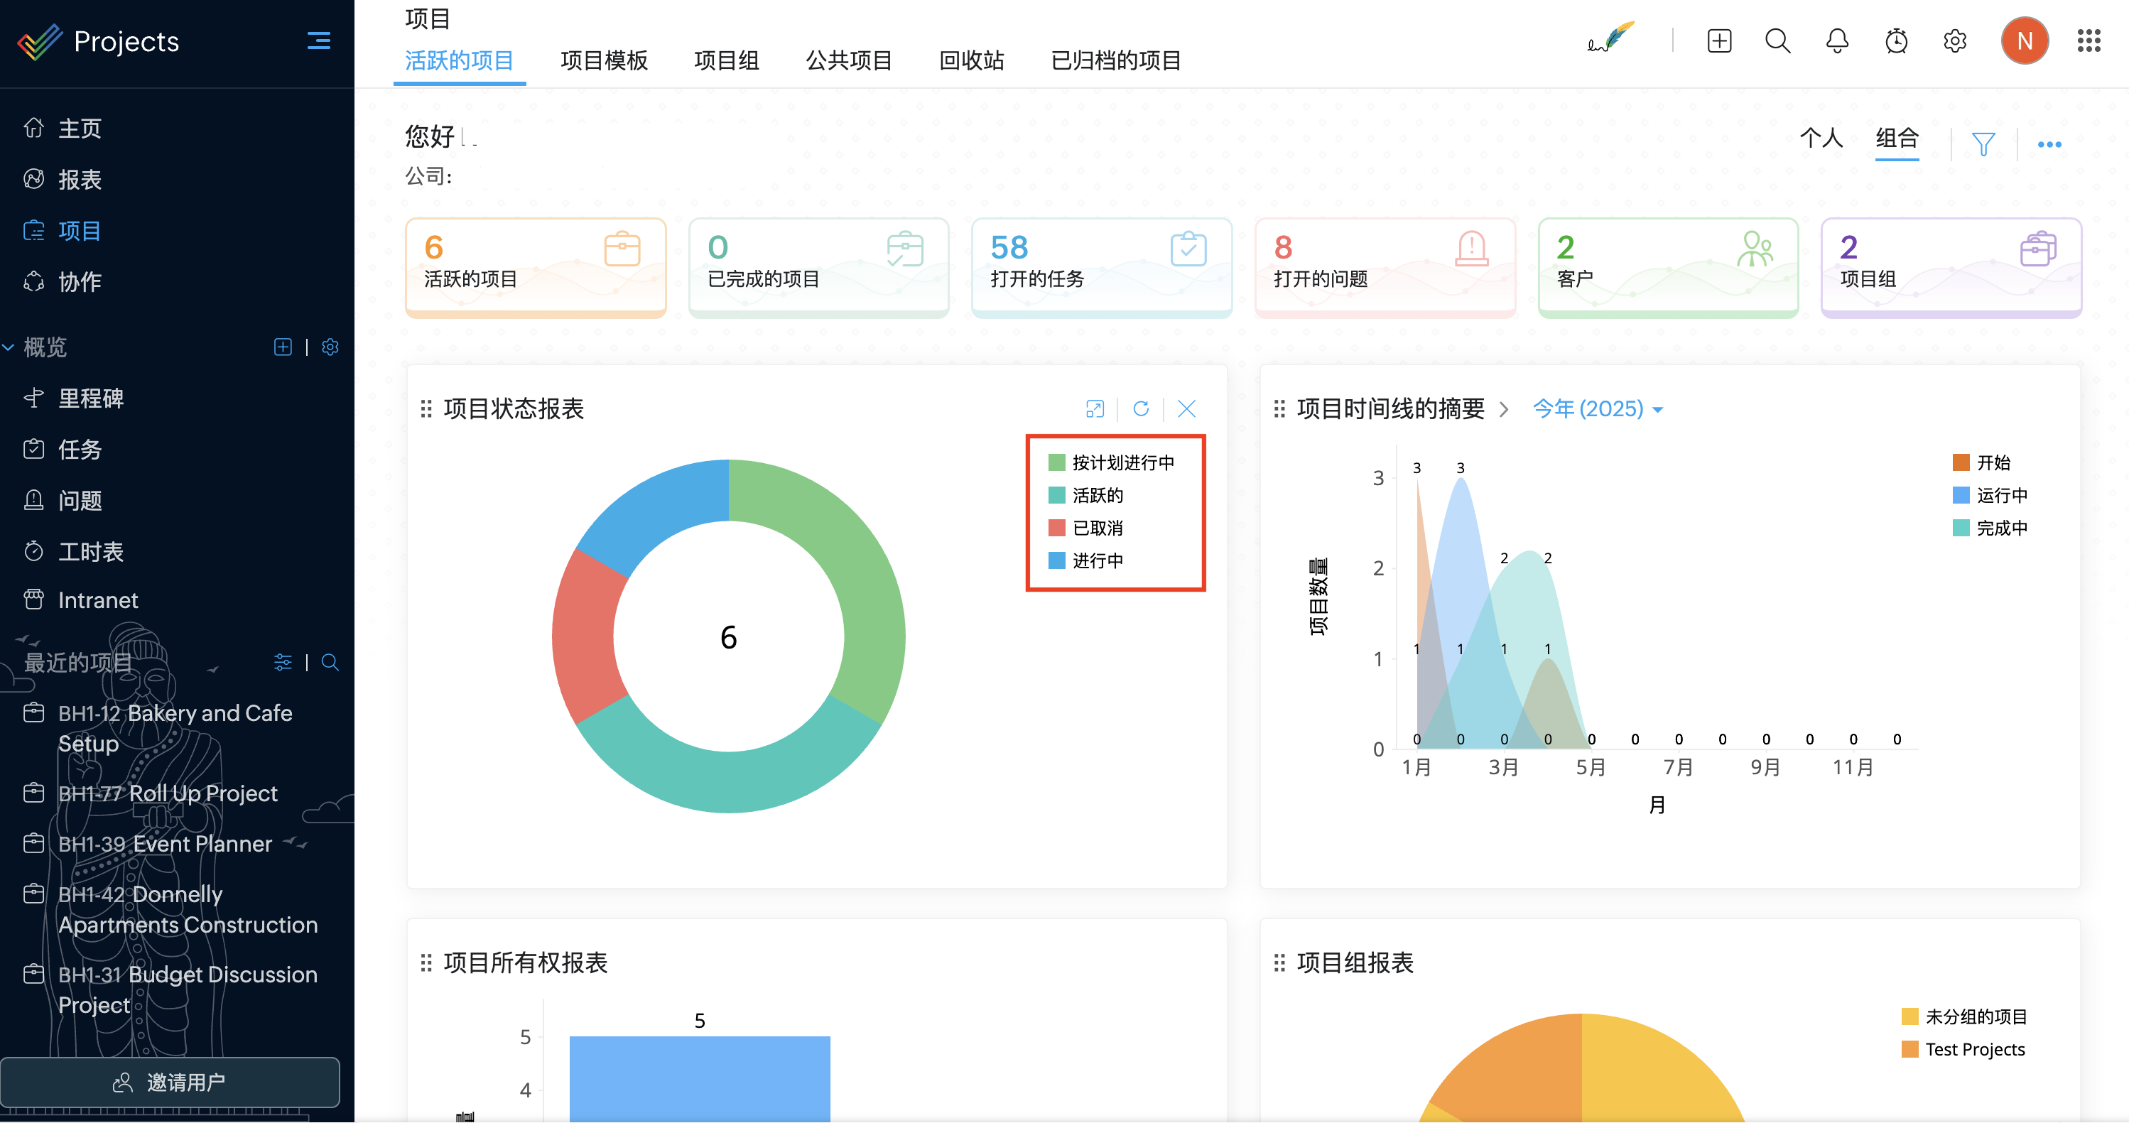Click the 邀请用户 button
2129x1123 pixels.
point(170,1082)
